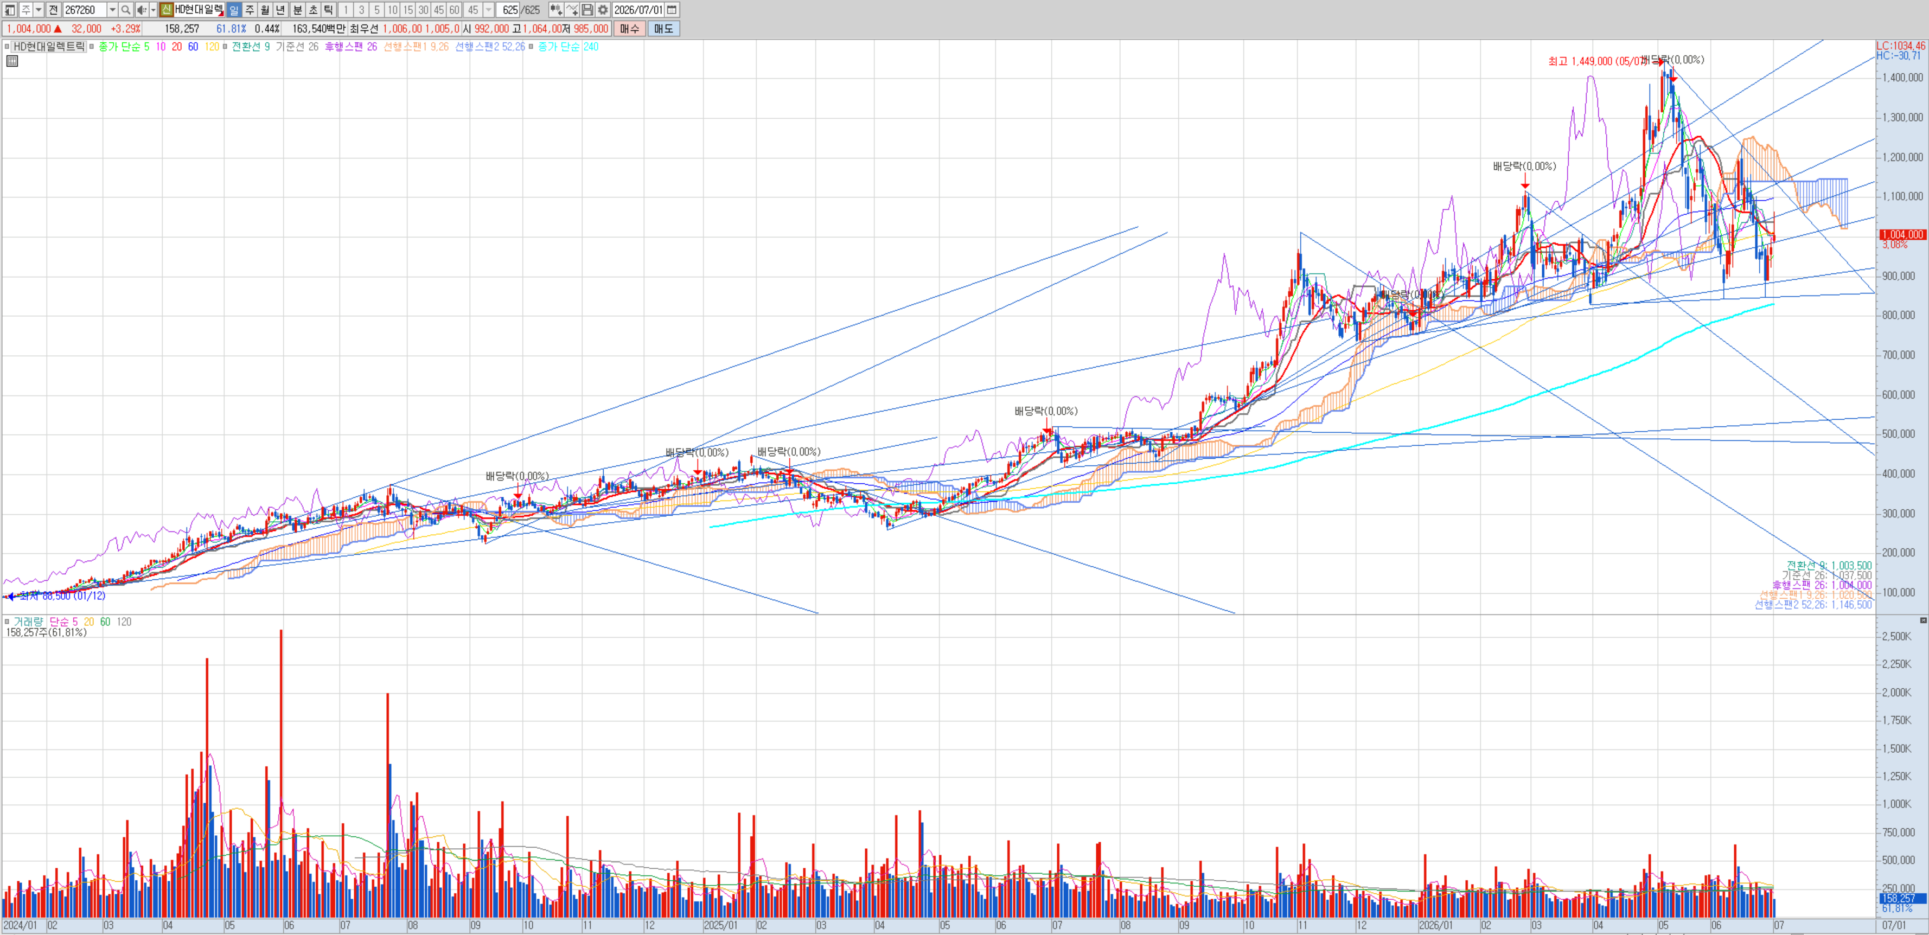This screenshot has height=935, width=1929.
Task: Click the pink 단순 5 volume average label
Action: coord(63,622)
